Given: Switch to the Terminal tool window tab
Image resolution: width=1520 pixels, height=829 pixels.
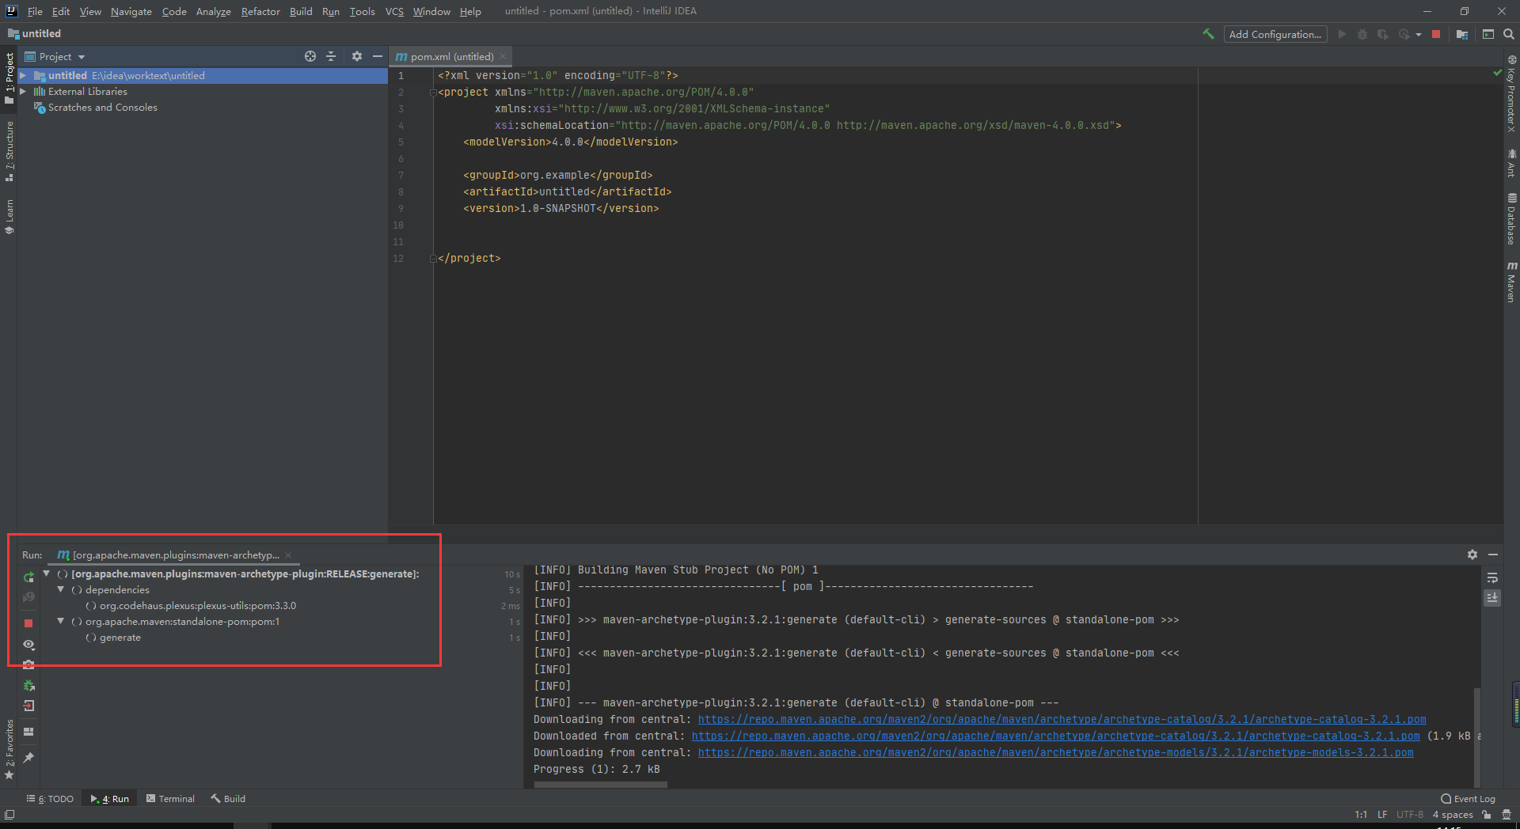Looking at the screenshot, I should pos(170,799).
